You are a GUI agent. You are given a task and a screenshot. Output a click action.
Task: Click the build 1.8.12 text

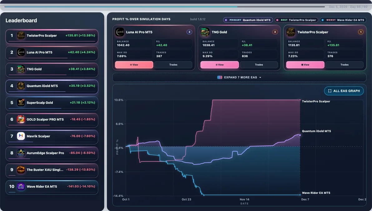[x=198, y=19]
